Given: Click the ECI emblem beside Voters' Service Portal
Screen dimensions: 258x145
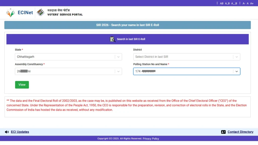Looking at the screenshot, I should tap(40, 12).
